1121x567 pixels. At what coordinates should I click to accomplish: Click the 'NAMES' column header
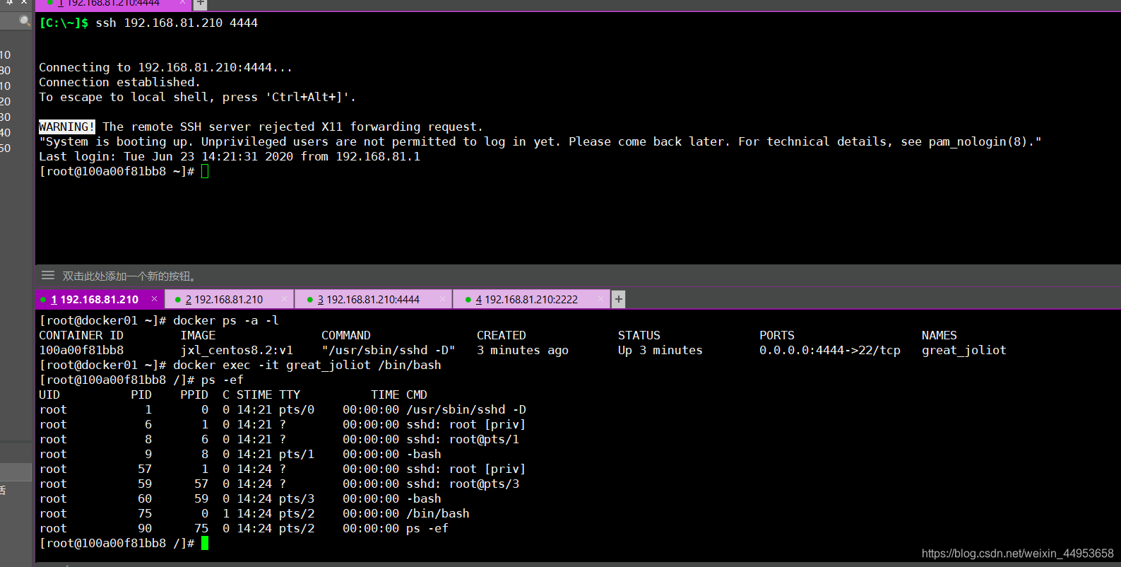point(939,335)
